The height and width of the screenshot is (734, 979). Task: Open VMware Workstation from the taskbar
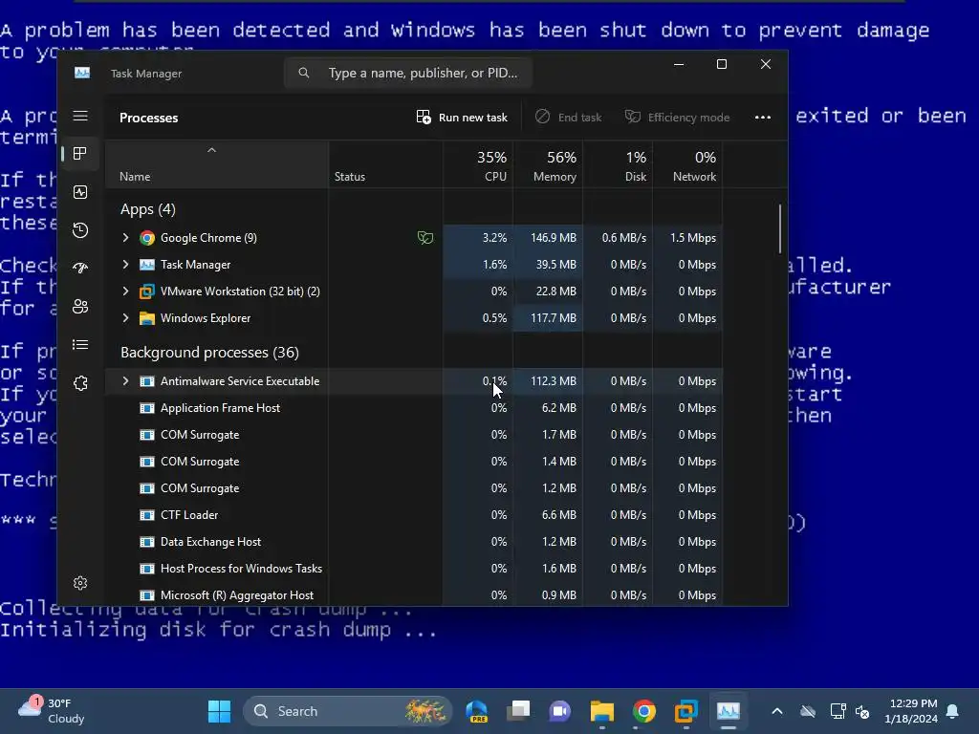click(685, 711)
